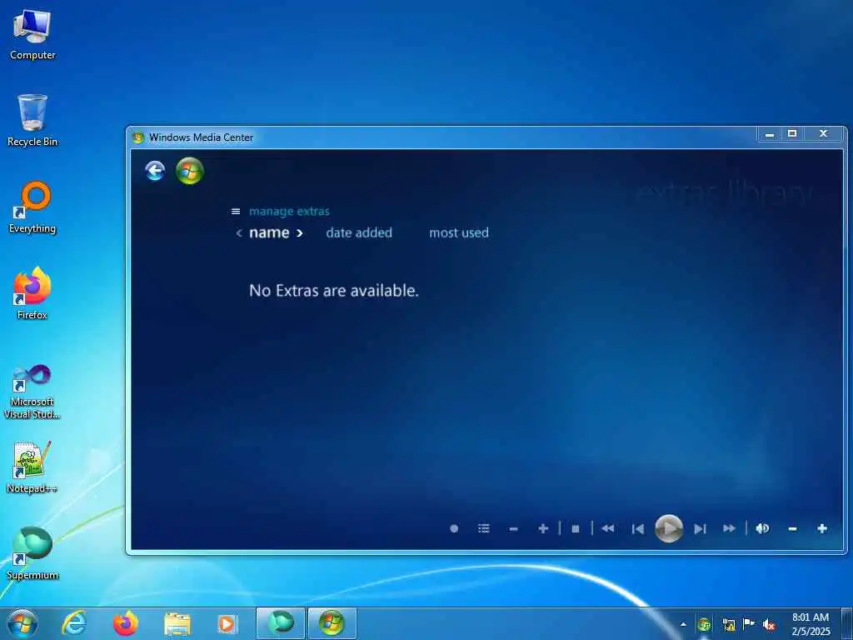This screenshot has width=853, height=640.
Task: Open network status tray icon
Action: [729, 625]
